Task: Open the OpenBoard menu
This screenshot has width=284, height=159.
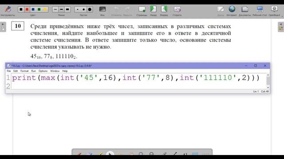Action: (x=274, y=11)
